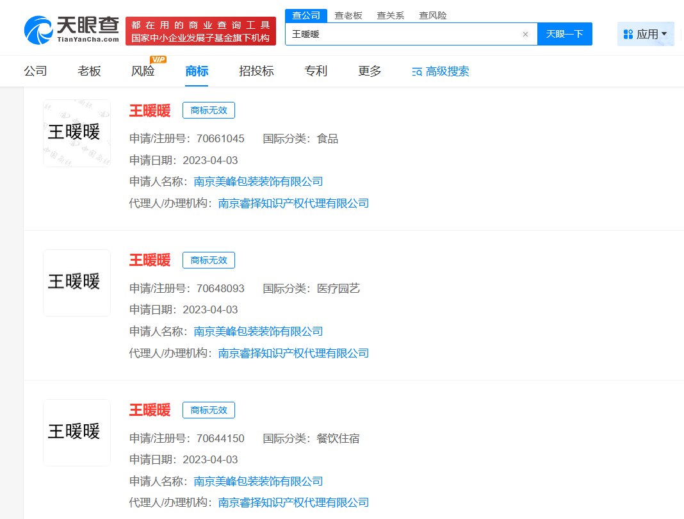684x519 pixels.
Task: Open the 应用 apps dropdown
Action: point(646,34)
